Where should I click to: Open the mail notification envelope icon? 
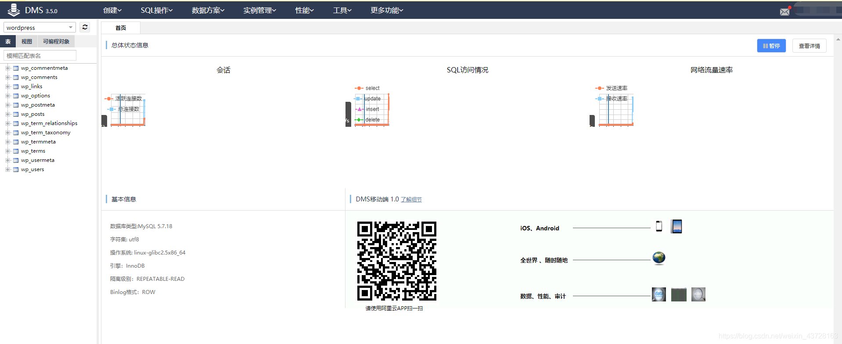coord(785,12)
